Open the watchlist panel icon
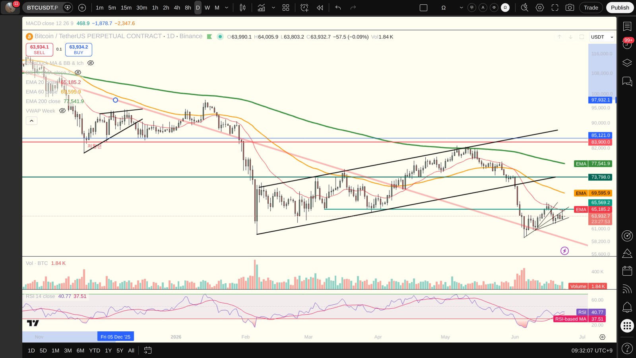The image size is (636, 358). 627,26
